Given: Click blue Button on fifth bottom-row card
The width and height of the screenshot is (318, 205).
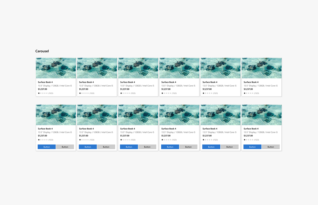Looking at the screenshot, I should point(211,147).
